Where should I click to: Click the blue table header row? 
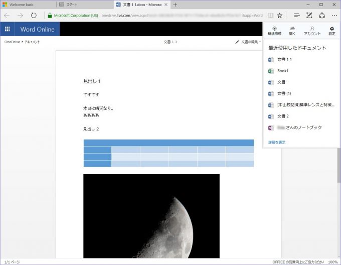[x=168, y=143]
